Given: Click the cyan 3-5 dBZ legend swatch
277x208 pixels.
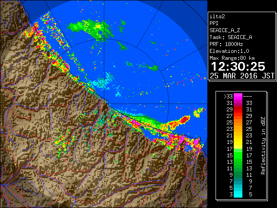Looking at the screenshot, I should [238, 194].
